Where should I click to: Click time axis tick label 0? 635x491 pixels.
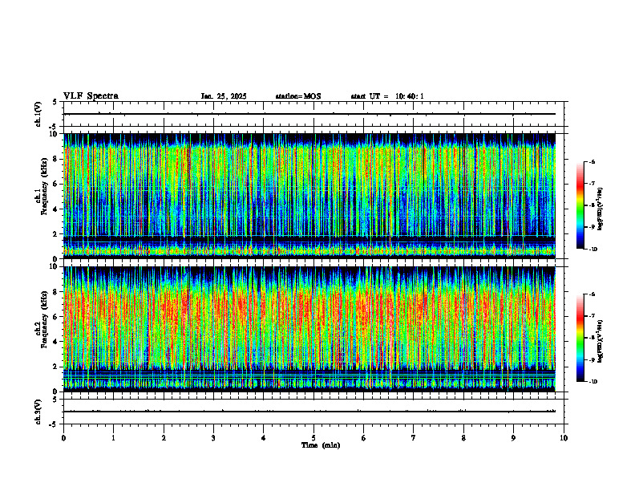click(x=63, y=438)
